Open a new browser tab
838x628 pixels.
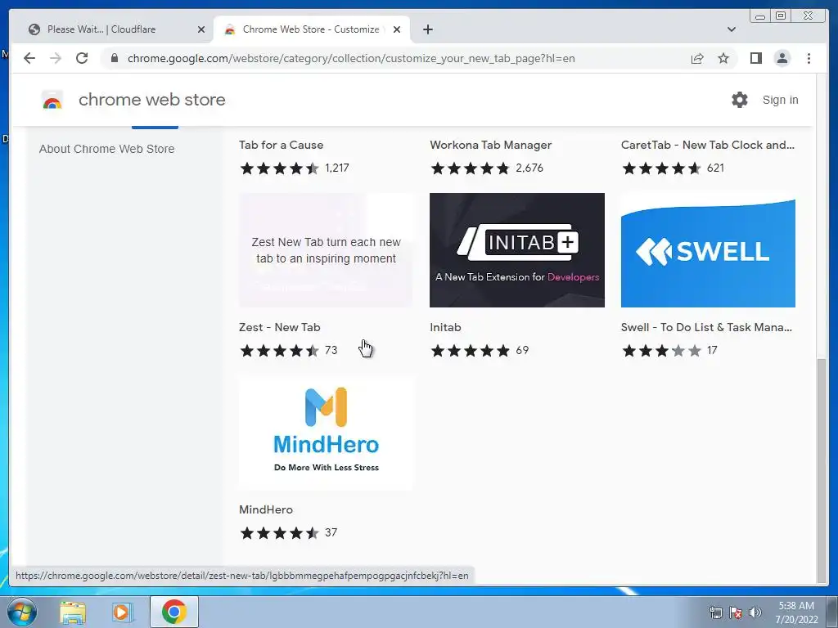427,29
